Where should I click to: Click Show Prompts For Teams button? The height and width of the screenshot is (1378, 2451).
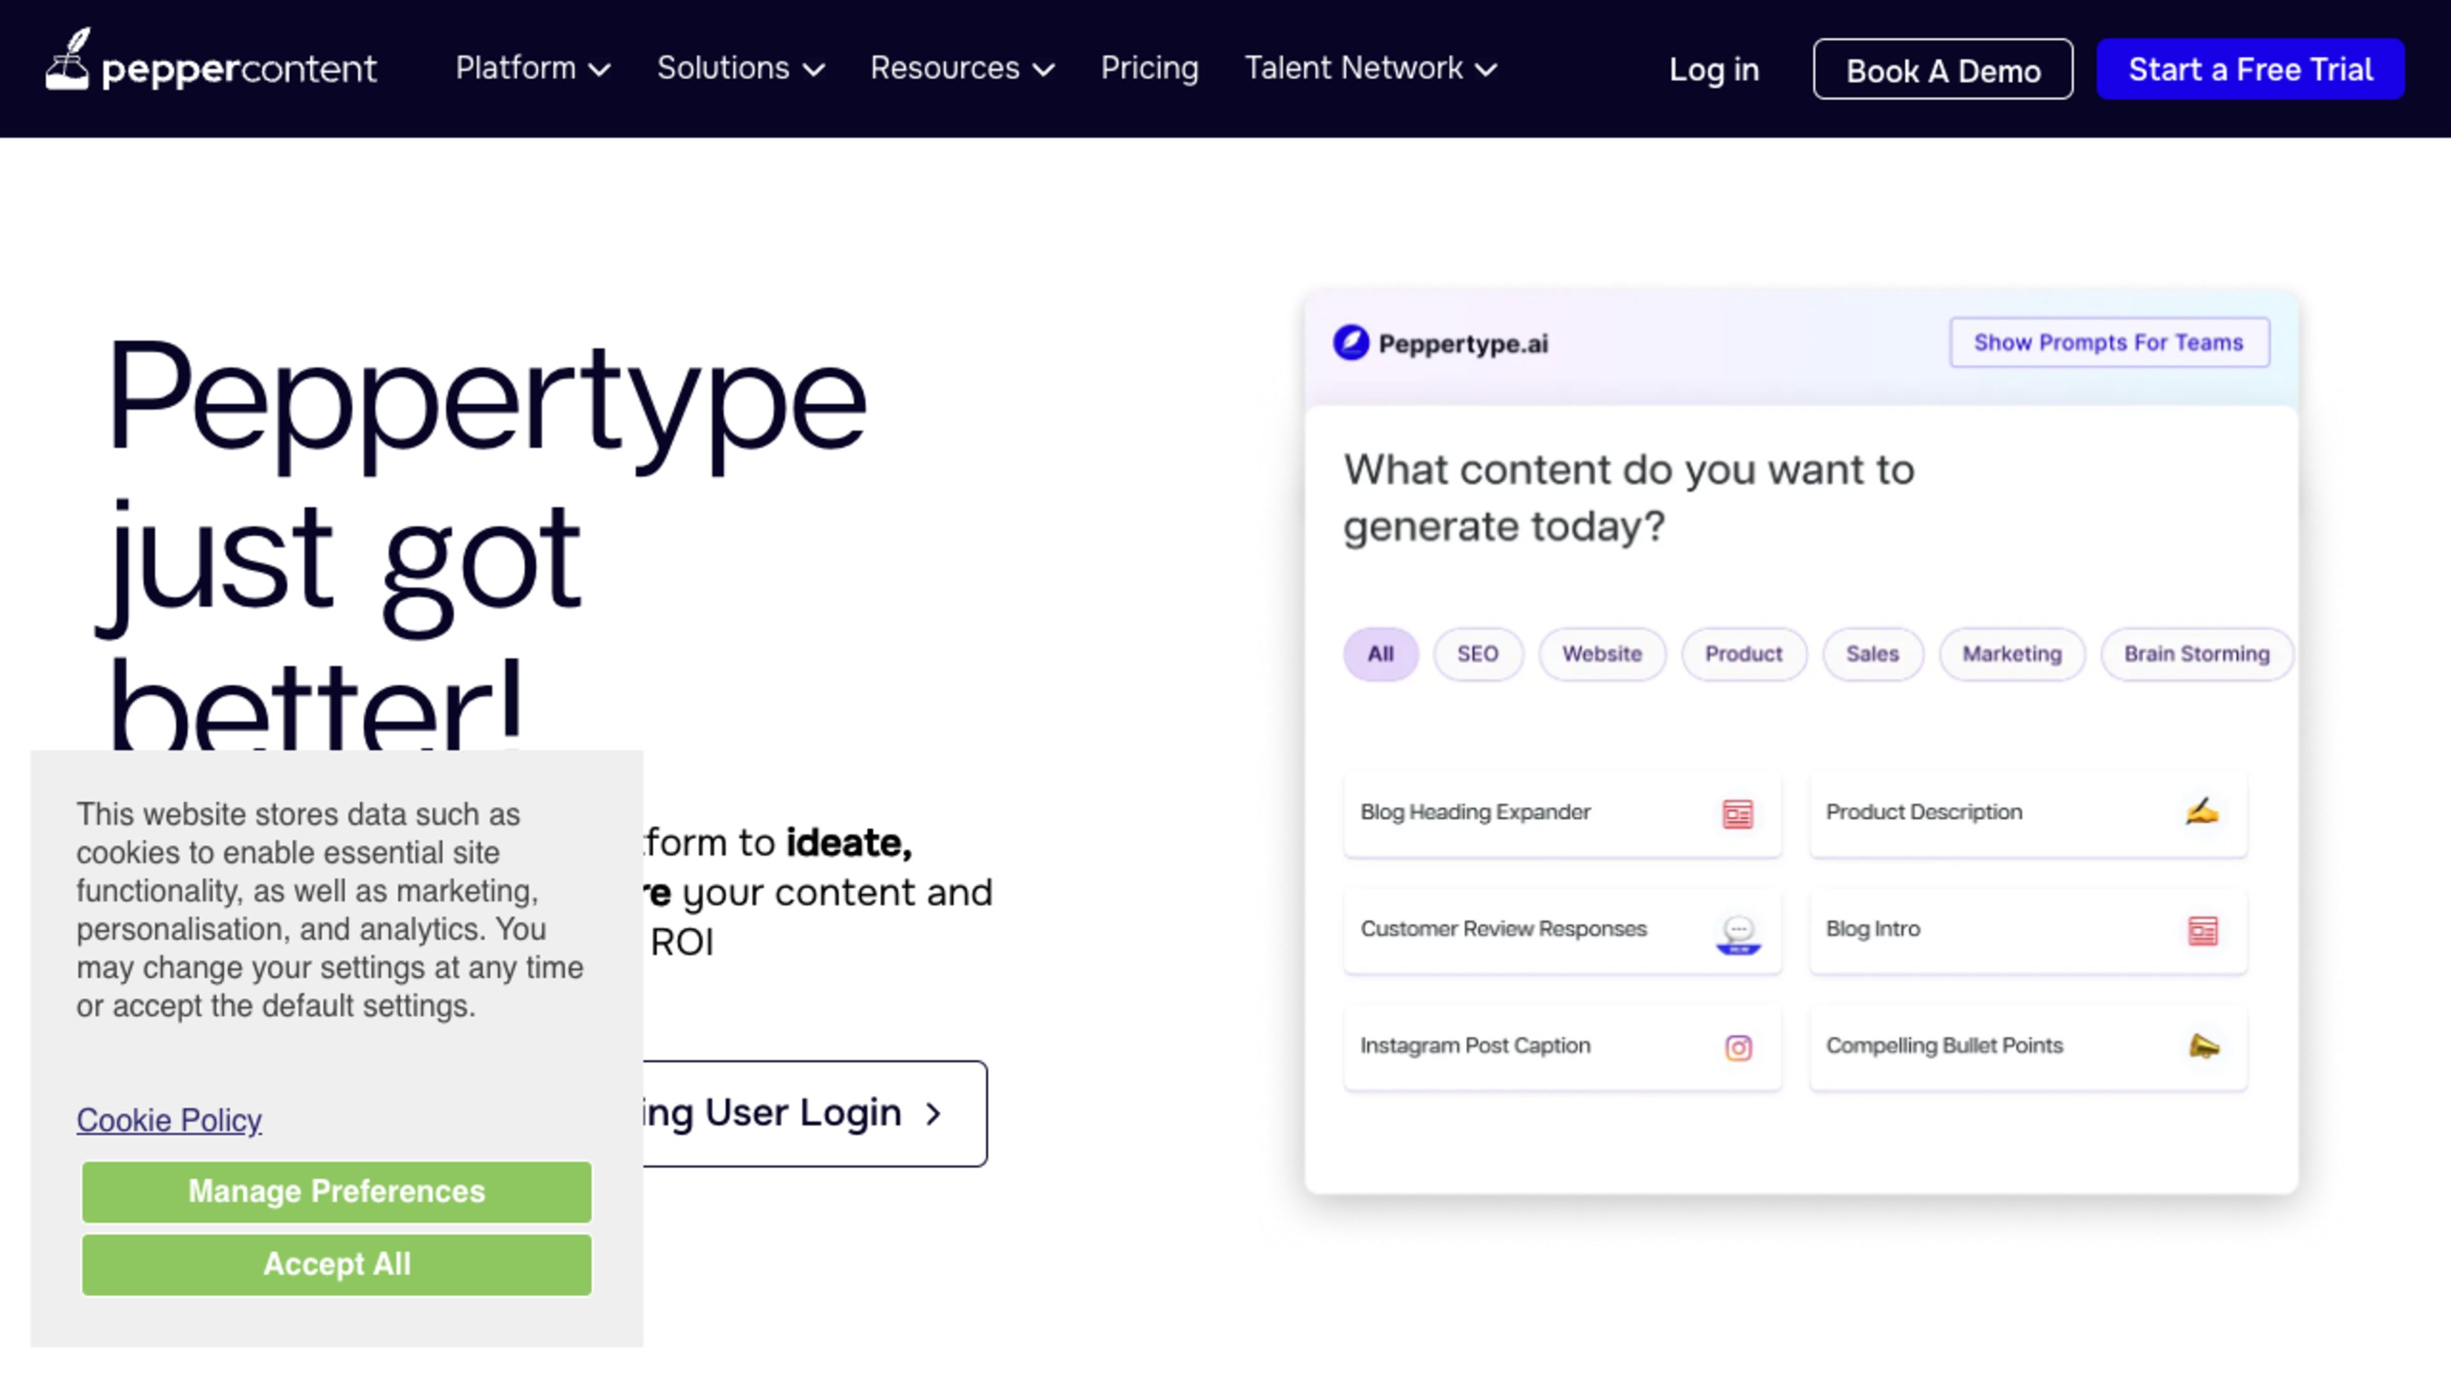(2108, 343)
